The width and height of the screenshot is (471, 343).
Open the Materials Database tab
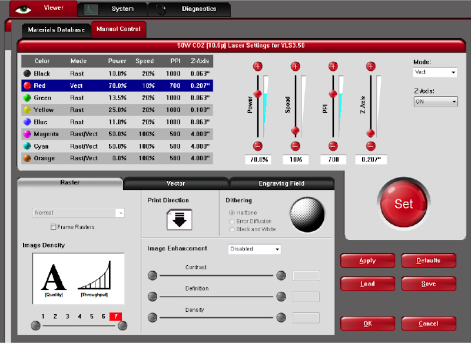(56, 30)
